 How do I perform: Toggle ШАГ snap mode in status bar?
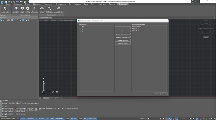(x=18, y=118)
